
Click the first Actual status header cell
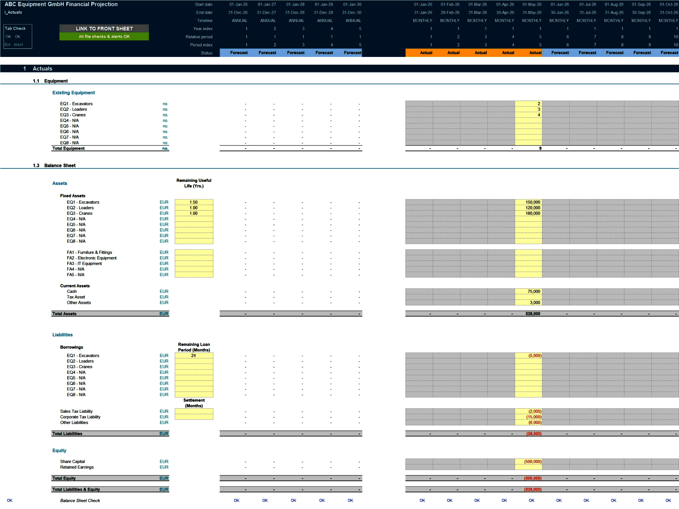coord(426,52)
